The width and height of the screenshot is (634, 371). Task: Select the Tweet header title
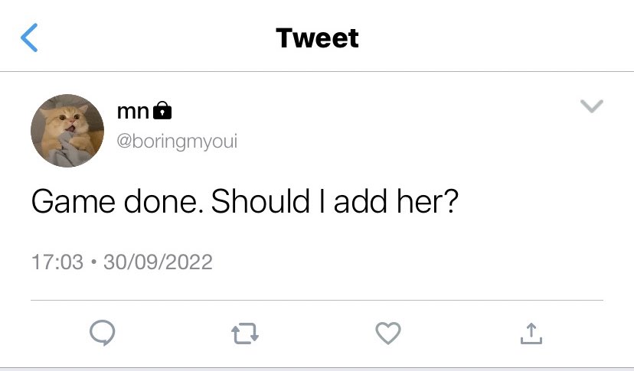318,38
